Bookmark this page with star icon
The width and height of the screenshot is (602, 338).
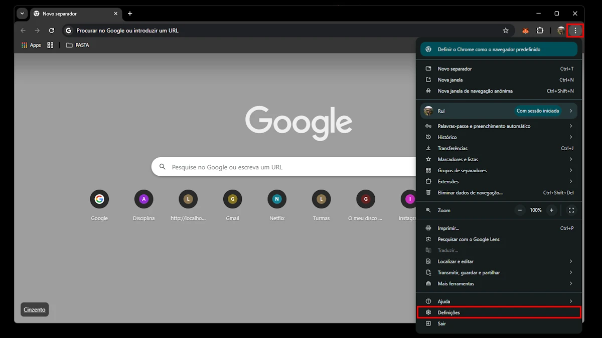point(506,31)
